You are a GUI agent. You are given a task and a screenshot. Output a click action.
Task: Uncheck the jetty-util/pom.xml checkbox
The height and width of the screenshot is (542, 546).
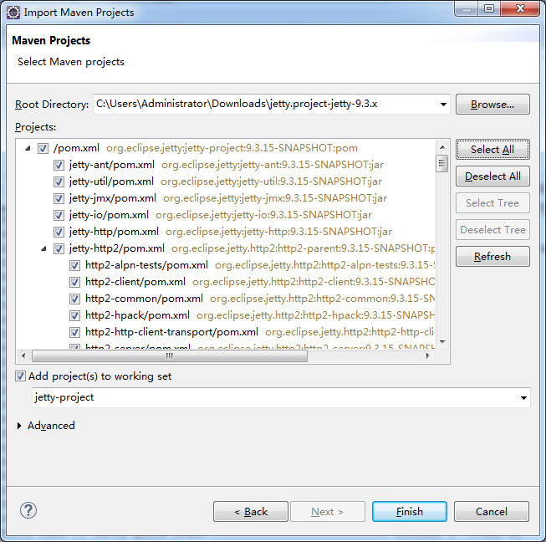59,182
